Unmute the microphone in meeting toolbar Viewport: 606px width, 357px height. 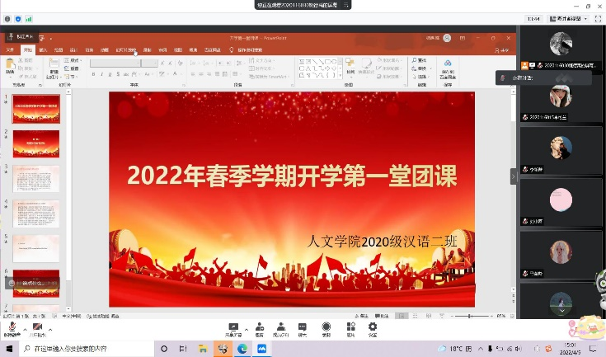[12, 328]
